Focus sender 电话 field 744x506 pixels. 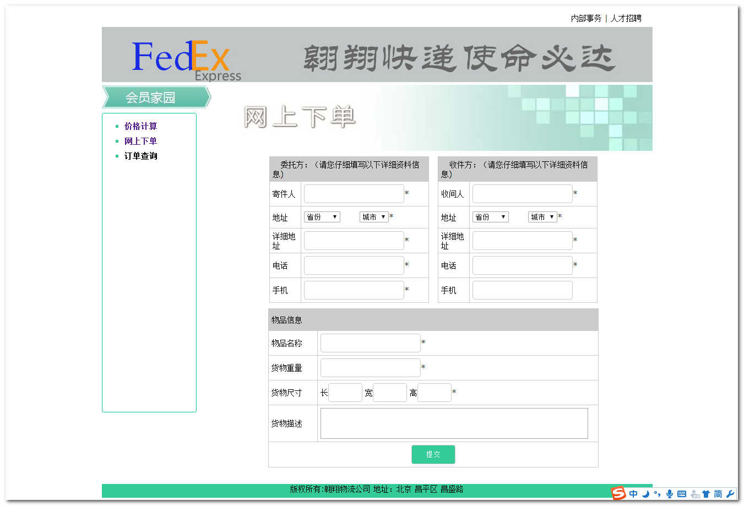pyautogui.click(x=354, y=265)
